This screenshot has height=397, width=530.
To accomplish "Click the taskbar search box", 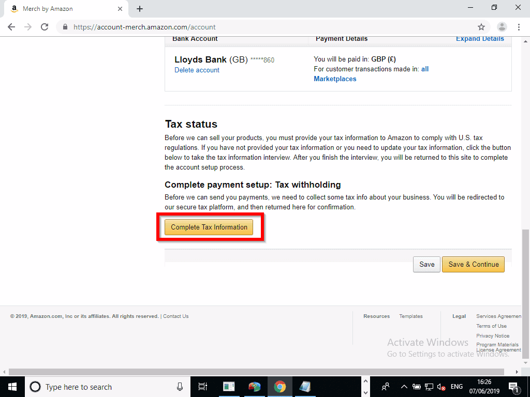I will click(108, 387).
